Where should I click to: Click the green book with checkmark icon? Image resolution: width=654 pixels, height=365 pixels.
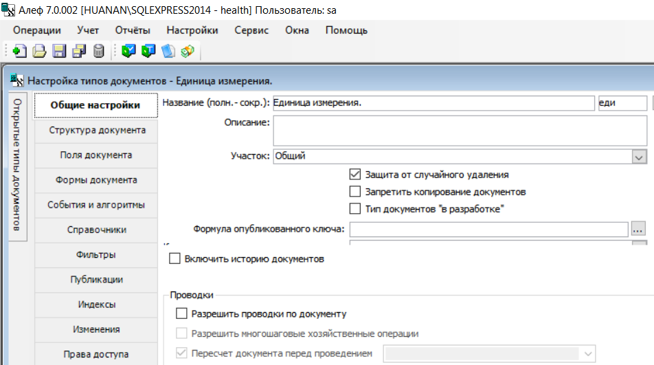pyautogui.click(x=128, y=51)
